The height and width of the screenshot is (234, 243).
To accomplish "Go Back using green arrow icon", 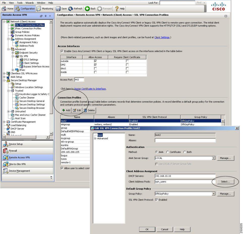I will pos(87,9).
